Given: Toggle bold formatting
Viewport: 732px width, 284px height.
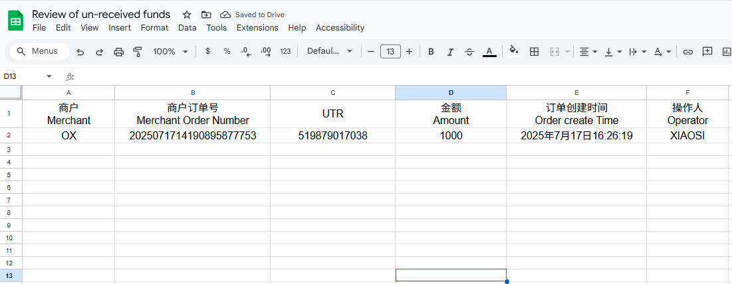Looking at the screenshot, I should click(x=431, y=52).
